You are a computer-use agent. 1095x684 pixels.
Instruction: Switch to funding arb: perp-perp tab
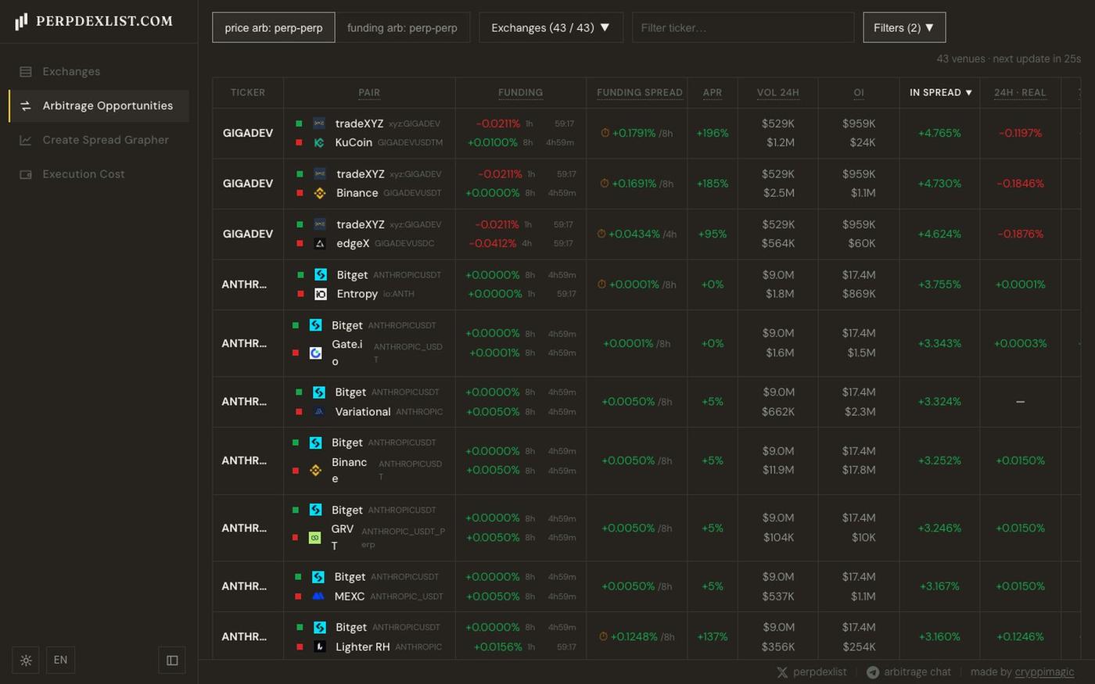coord(402,27)
